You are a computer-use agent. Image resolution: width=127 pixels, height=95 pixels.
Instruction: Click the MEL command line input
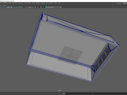click(x=79, y=93)
